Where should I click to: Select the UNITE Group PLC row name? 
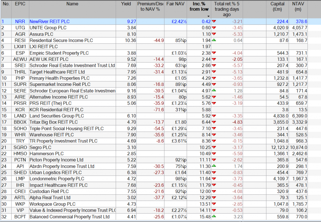[48, 28]
